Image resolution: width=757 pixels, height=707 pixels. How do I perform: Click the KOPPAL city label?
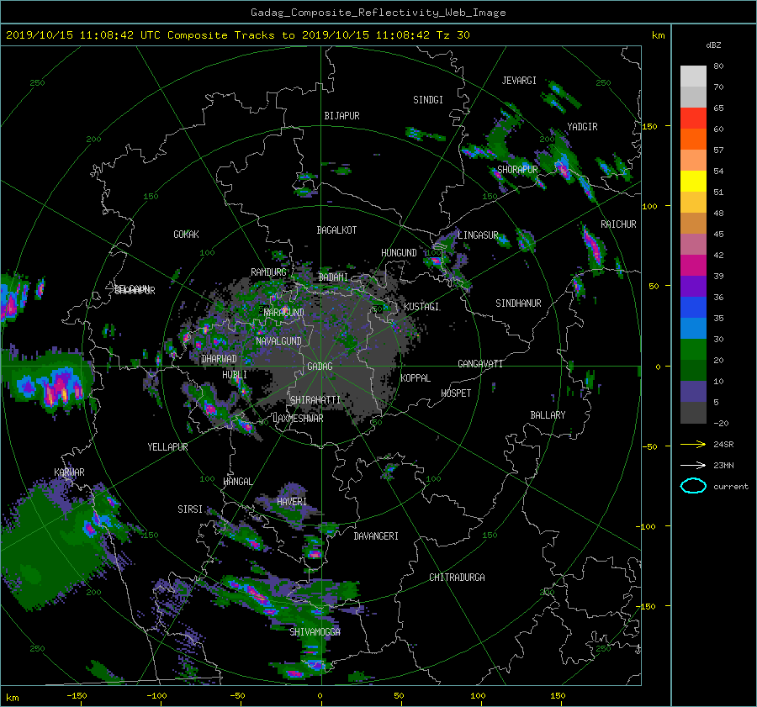coord(416,377)
